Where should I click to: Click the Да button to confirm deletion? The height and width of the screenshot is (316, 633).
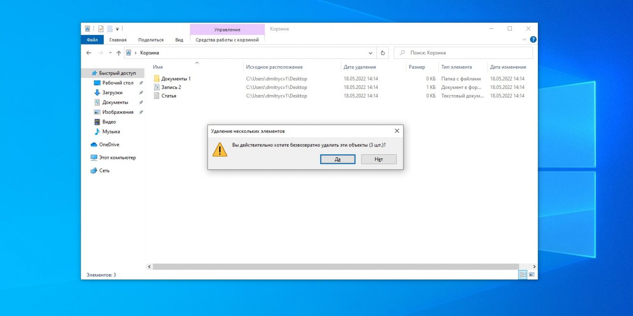point(338,159)
